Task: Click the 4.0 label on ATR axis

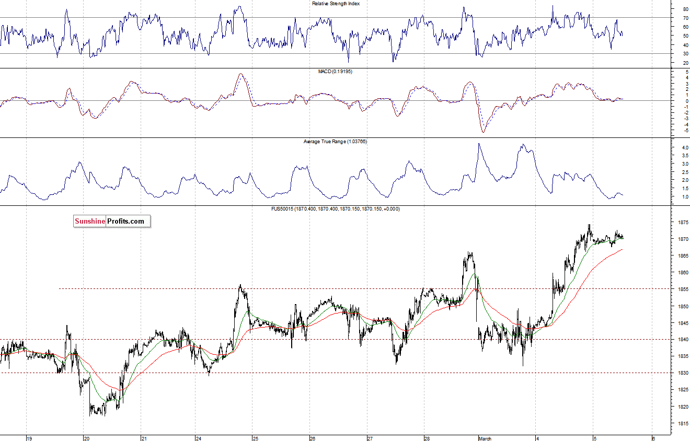Action: tap(685, 148)
